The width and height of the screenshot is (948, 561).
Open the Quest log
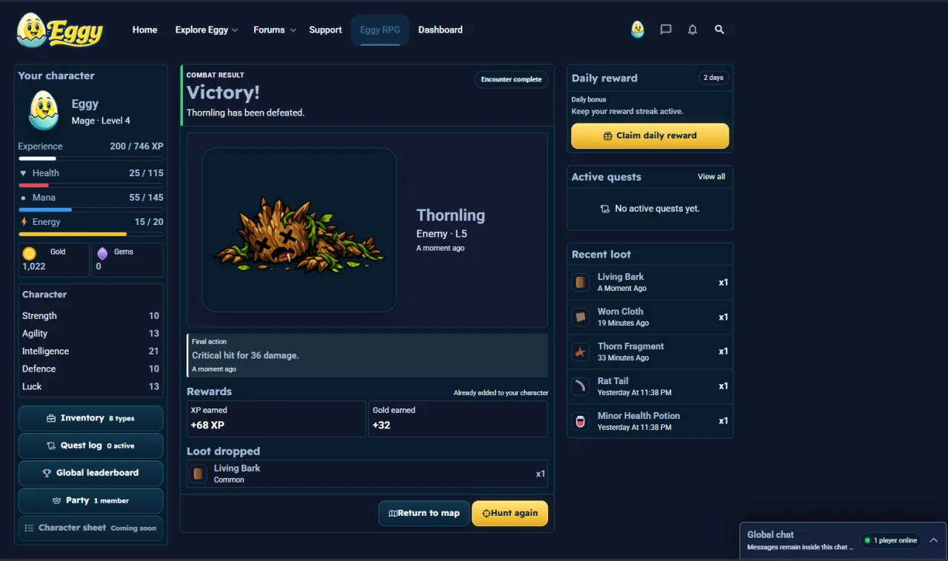click(x=90, y=446)
